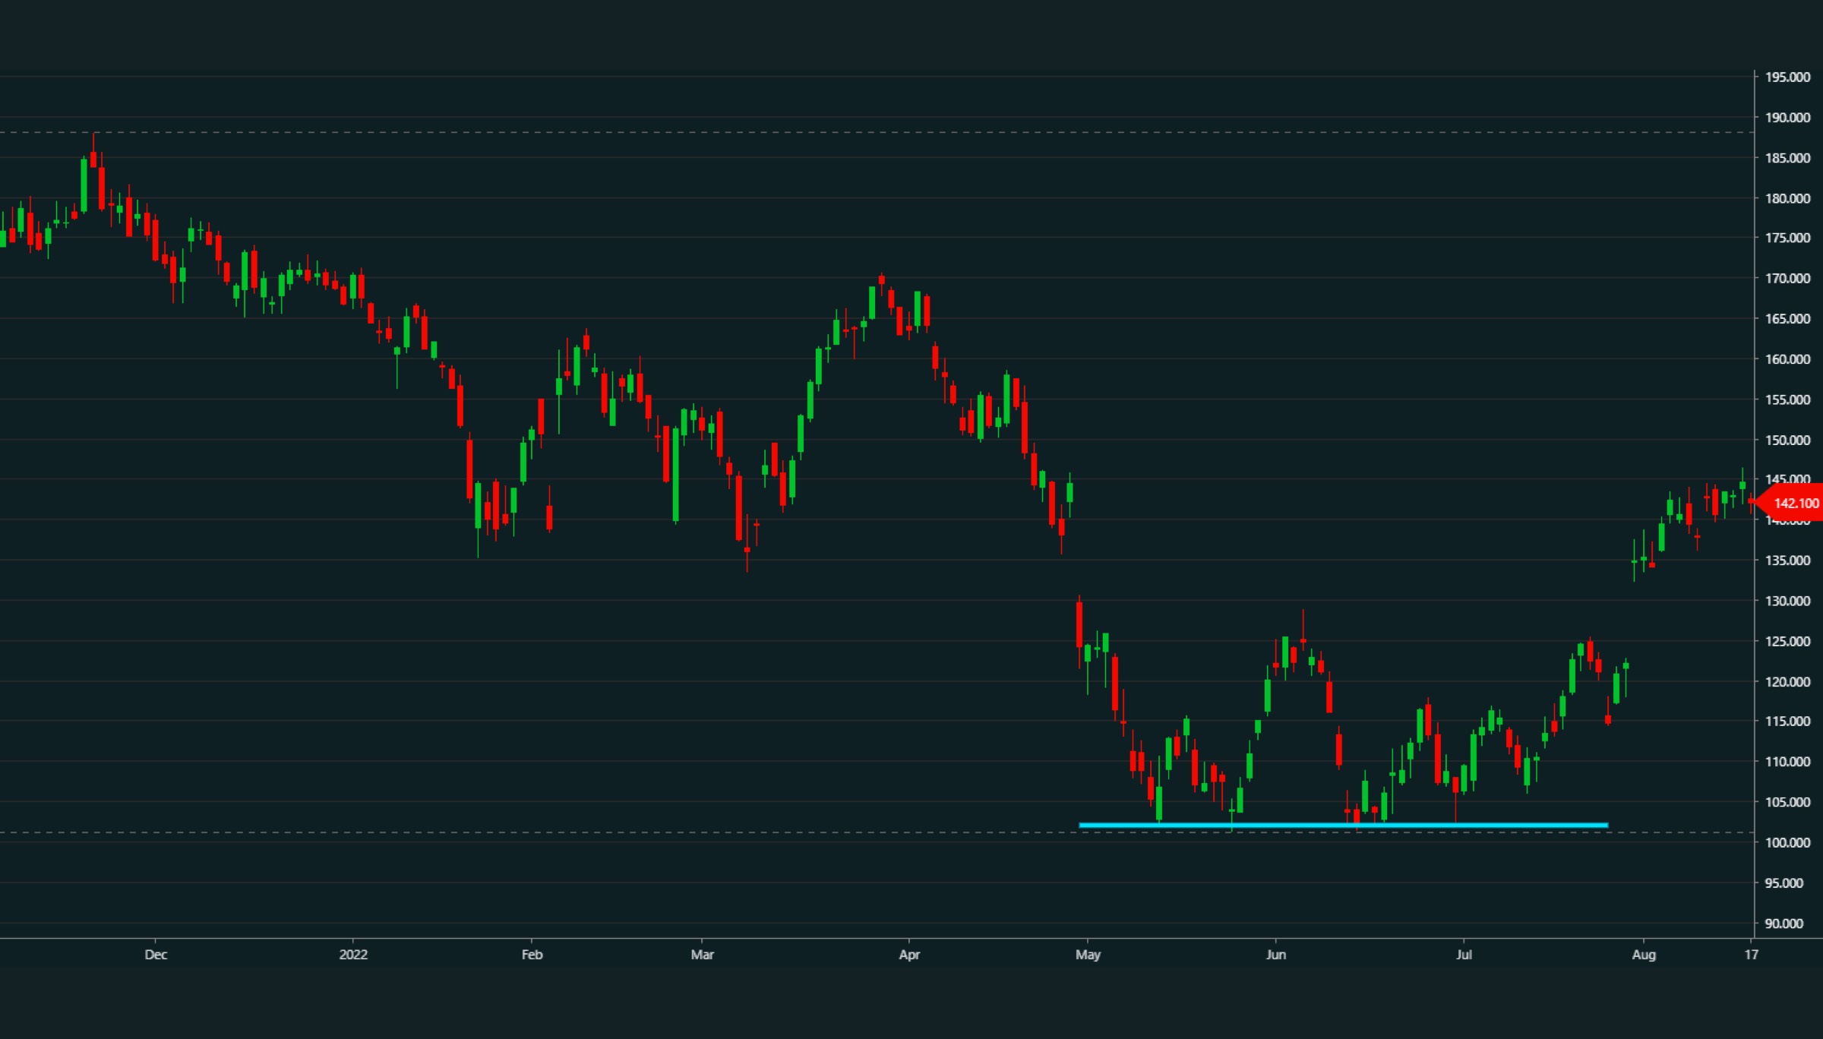Click the 165.000 price axis label
This screenshot has height=1039, width=1823.
[x=1787, y=318]
